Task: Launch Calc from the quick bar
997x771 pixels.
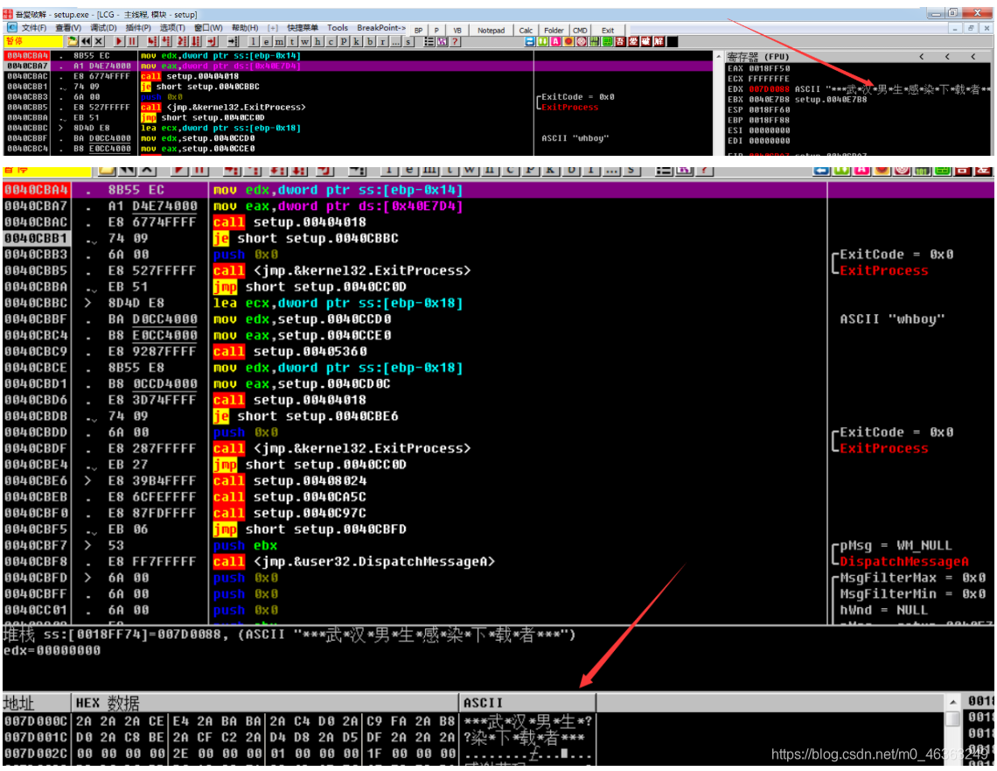Action: [526, 30]
